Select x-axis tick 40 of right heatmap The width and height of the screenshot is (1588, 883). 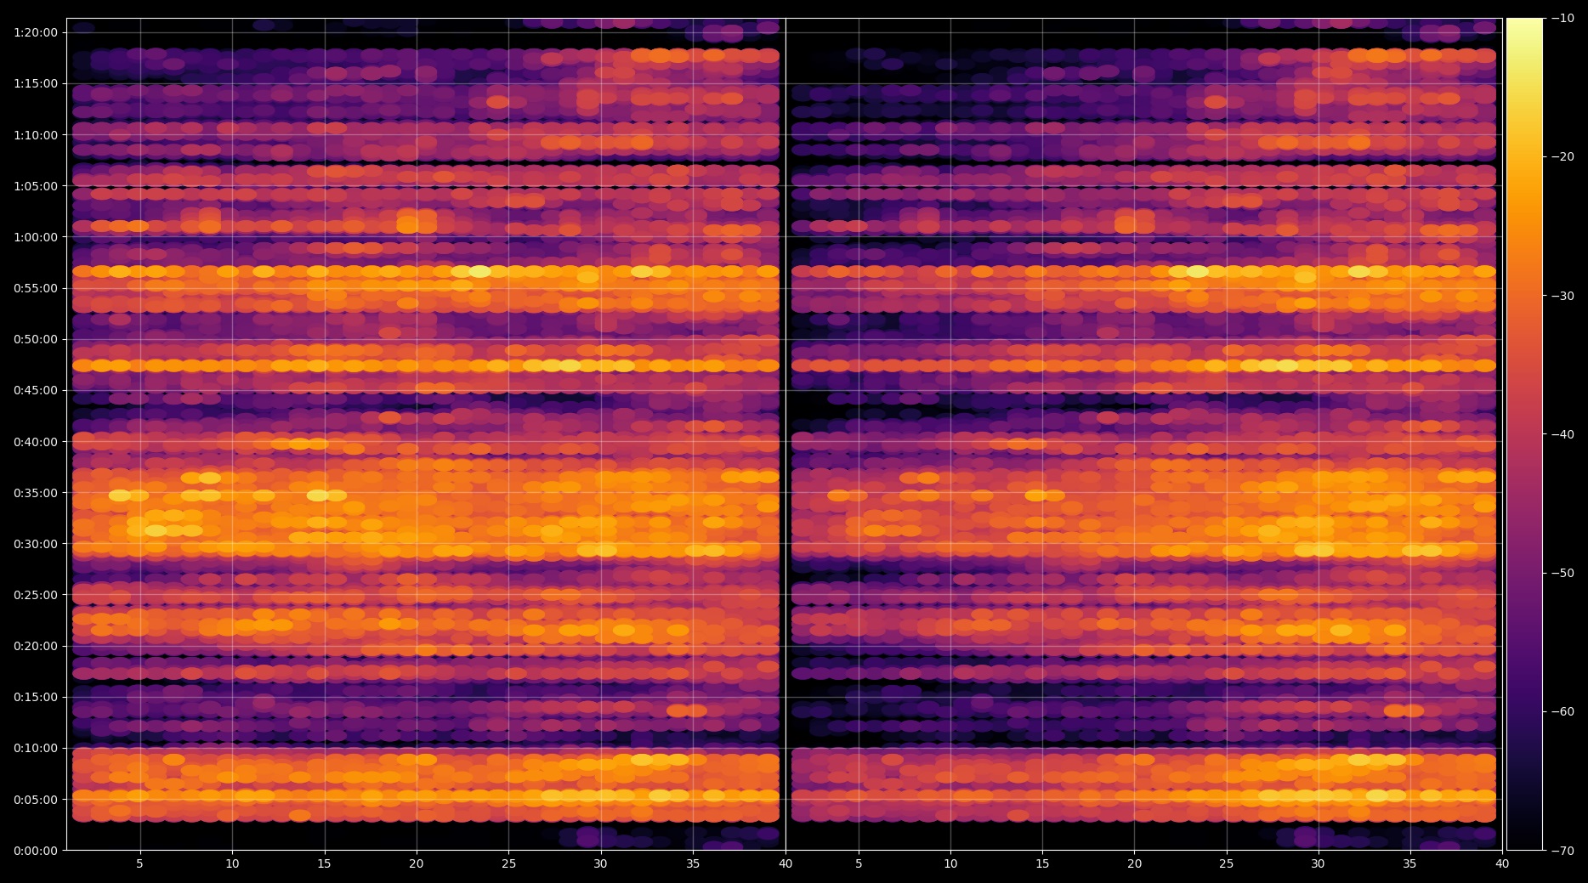point(1502,863)
